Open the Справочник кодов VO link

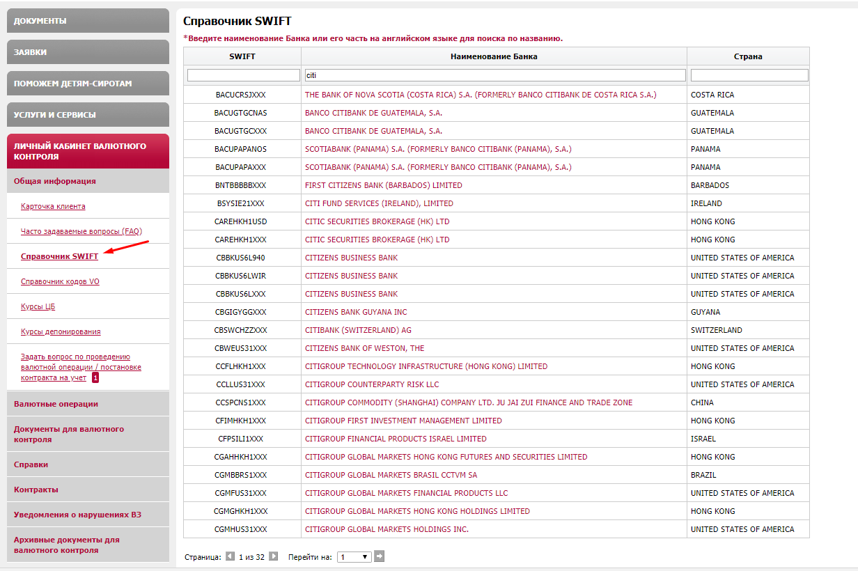60,281
